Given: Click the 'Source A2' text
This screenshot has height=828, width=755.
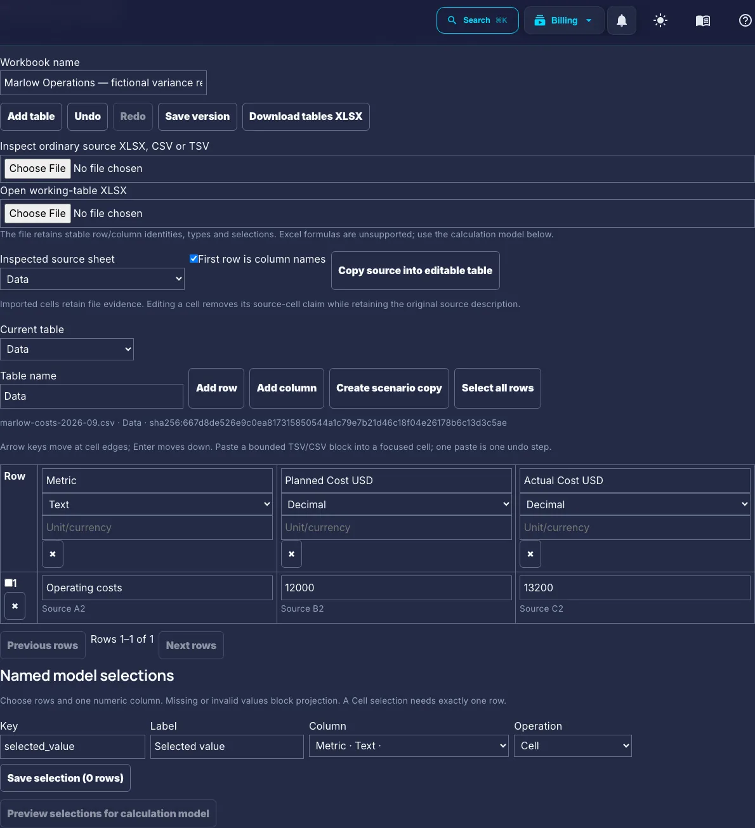Looking at the screenshot, I should [63, 608].
